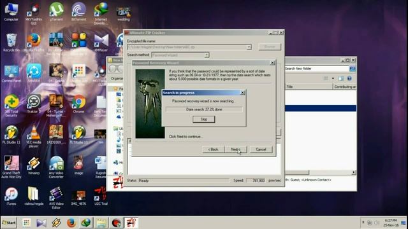Viewport: 408px width, 229px height.
Task: Launch Mozilla Firefox desktop shortcut
Action: tap(34, 43)
